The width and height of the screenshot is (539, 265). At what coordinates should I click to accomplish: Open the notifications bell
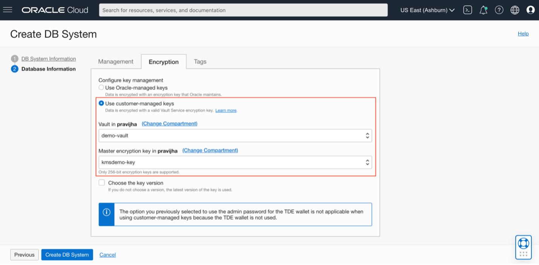coord(483,10)
